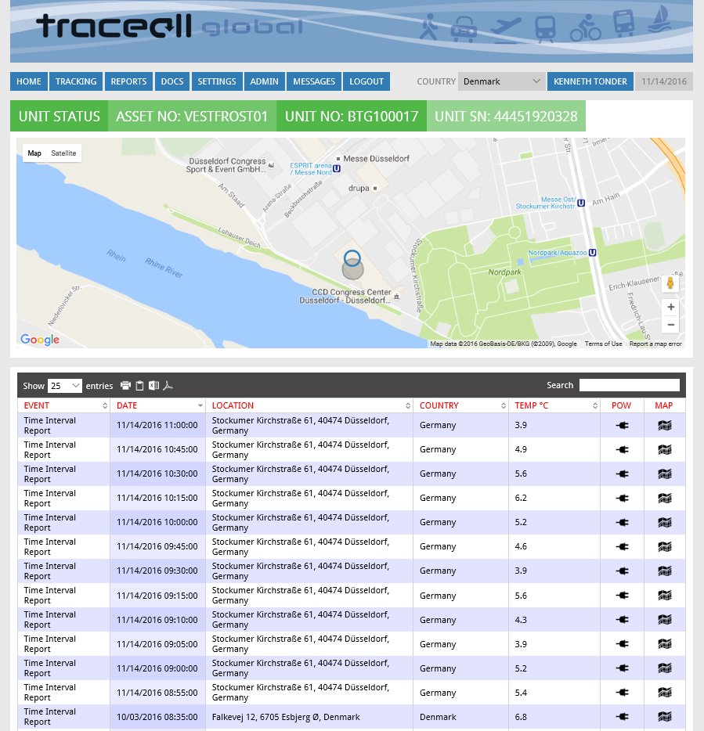The image size is (704, 731).
Task: Click power plug icon in 09:00:00 row
Action: pyautogui.click(x=622, y=668)
